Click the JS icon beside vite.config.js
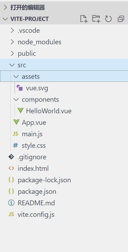Image resolution: width=128 pixels, height=252 pixels. pos(11,214)
